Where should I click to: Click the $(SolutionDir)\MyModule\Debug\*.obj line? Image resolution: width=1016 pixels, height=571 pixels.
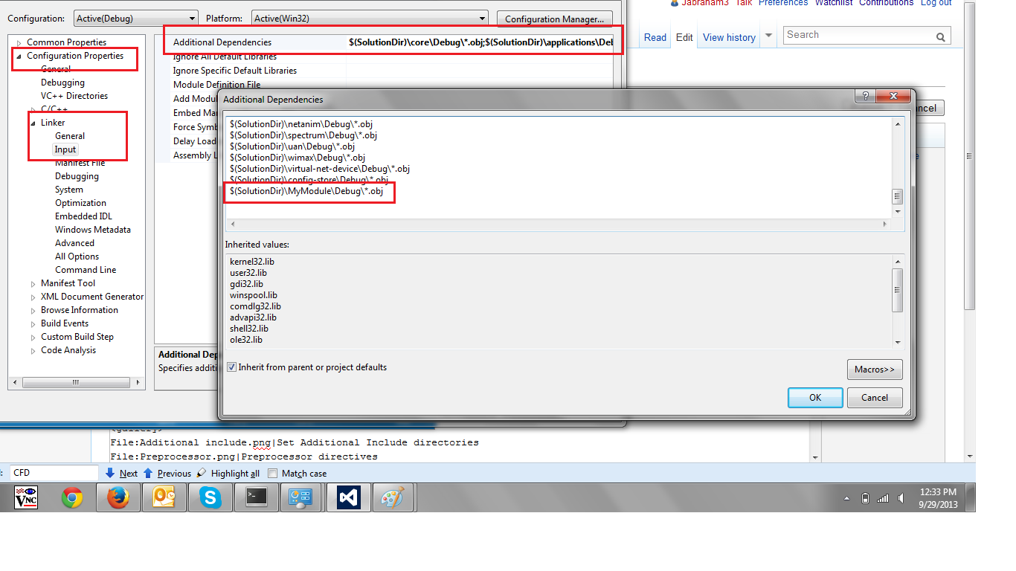pyautogui.click(x=306, y=191)
